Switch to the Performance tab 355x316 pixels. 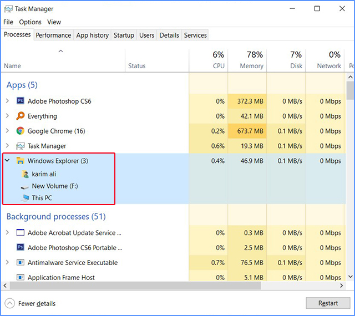tap(53, 35)
